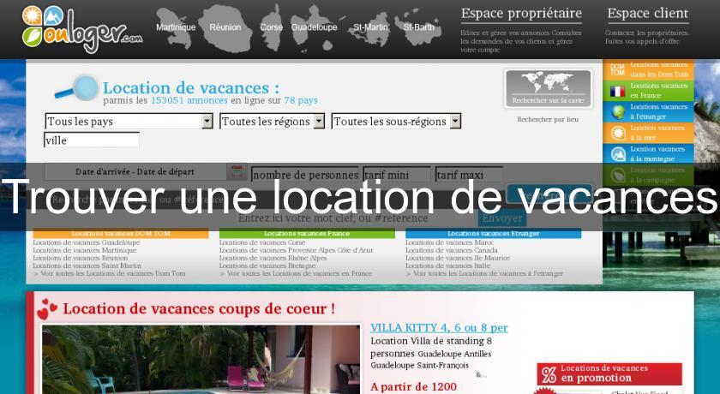720x394 pixels.
Task: Click the 'tarif maxi' field
Action: 469,174
